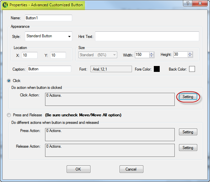Select the Click radio button
210x182 pixels.
(9, 81)
